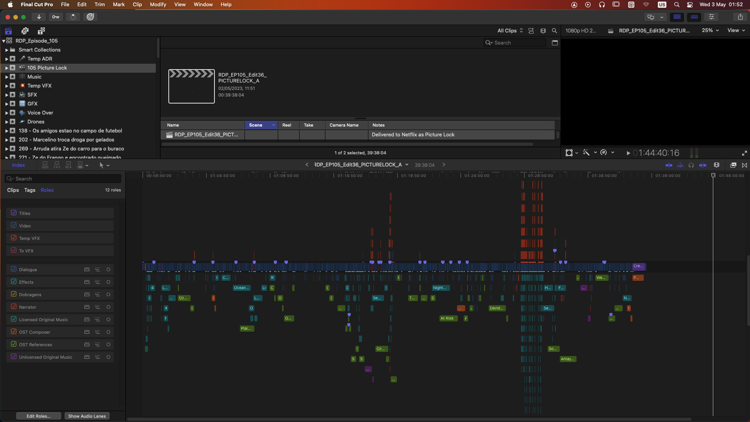Uncheck the Titles role checkbox

click(x=14, y=213)
